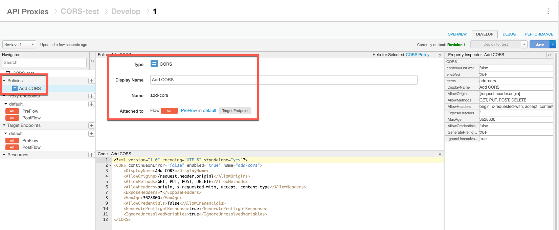Collapse the code panel with down chevrons
The width and height of the screenshot is (559, 230).
tap(440, 154)
